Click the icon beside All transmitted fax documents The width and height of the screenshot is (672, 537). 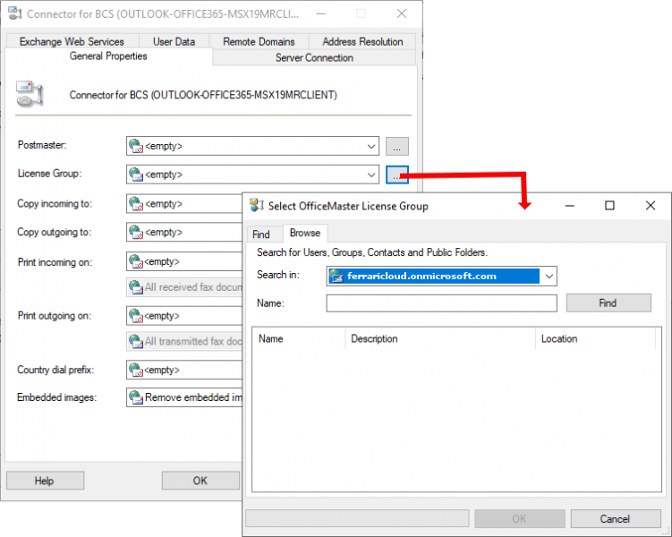coord(136,341)
